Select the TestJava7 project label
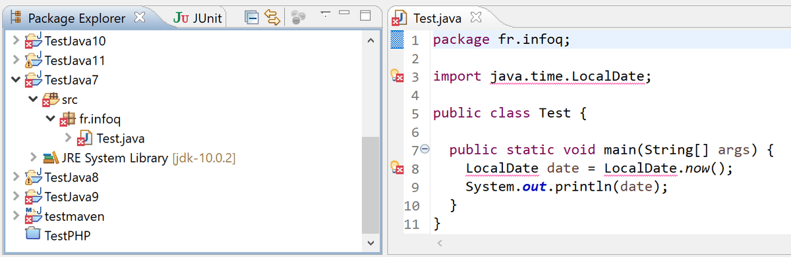 coord(72,80)
